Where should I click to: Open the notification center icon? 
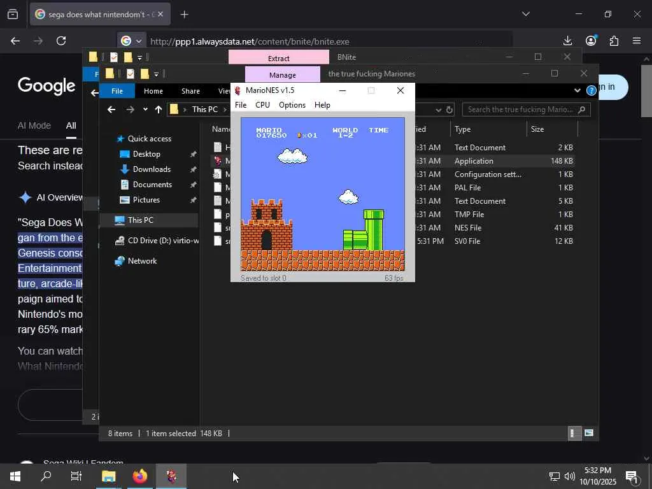632,477
